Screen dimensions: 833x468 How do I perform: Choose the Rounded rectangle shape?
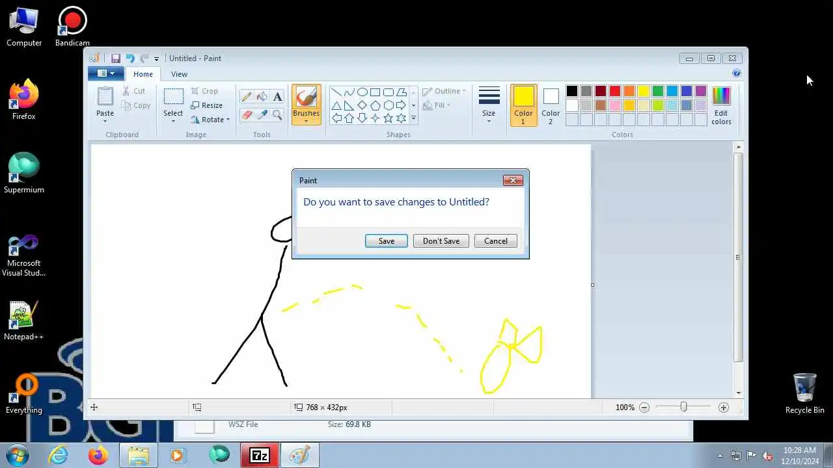pyautogui.click(x=389, y=92)
